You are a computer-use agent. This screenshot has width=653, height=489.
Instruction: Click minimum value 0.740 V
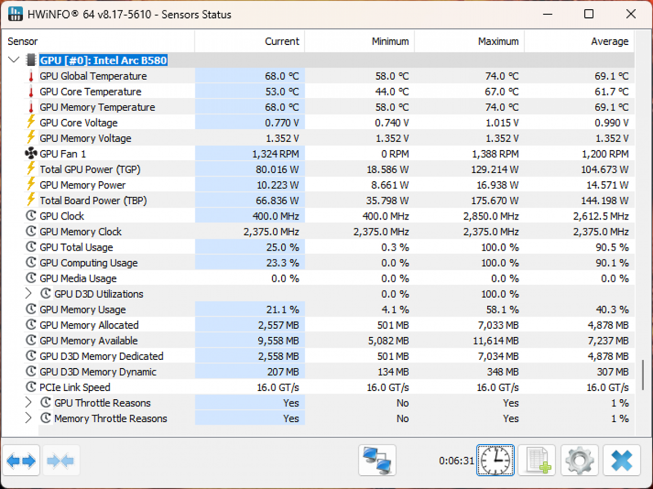pos(392,123)
